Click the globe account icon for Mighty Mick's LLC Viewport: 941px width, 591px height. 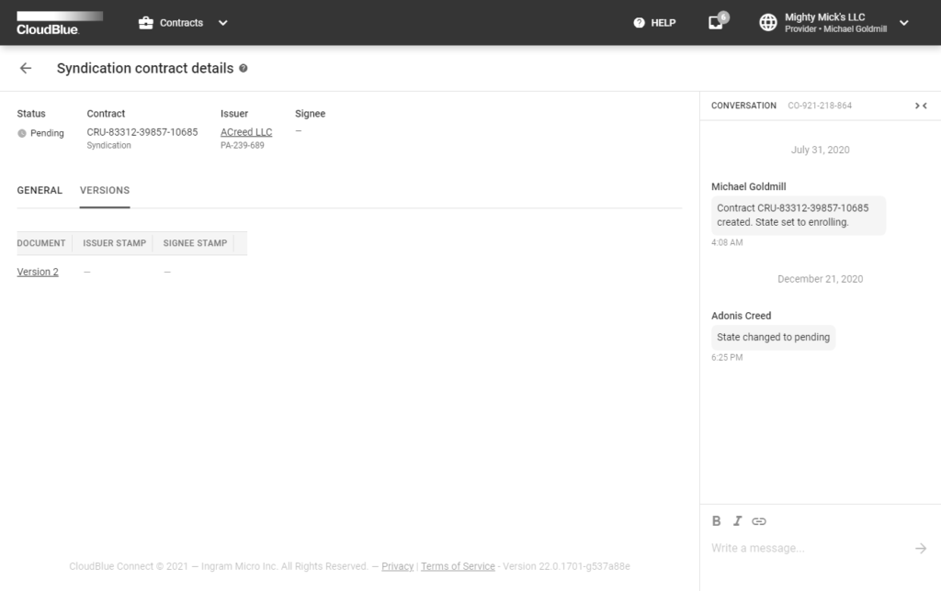768,22
